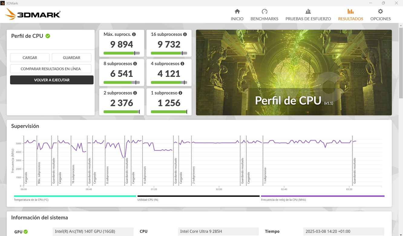Image resolution: width=403 pixels, height=236 pixels.
Task: Switch to the RESULTADOS tab
Action: click(350, 14)
